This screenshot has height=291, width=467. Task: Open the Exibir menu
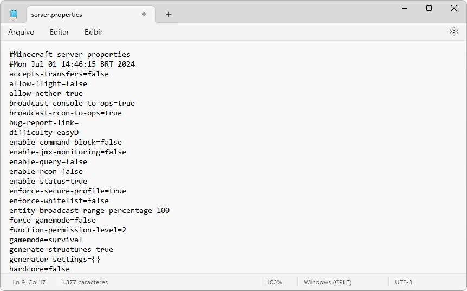point(93,32)
